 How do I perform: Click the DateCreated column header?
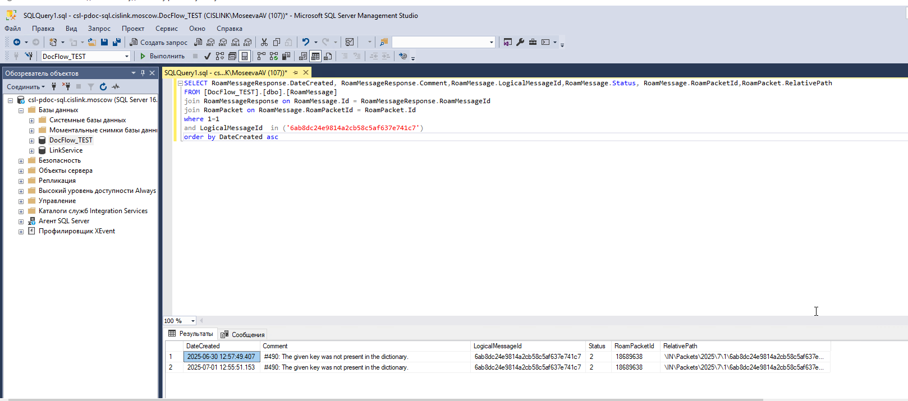222,346
